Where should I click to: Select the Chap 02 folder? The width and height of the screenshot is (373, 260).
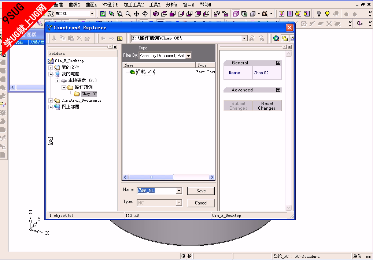pos(89,94)
